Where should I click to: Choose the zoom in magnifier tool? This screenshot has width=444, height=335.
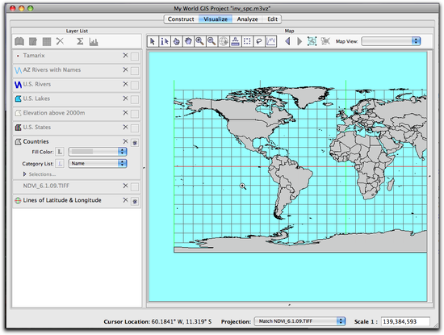click(x=200, y=42)
